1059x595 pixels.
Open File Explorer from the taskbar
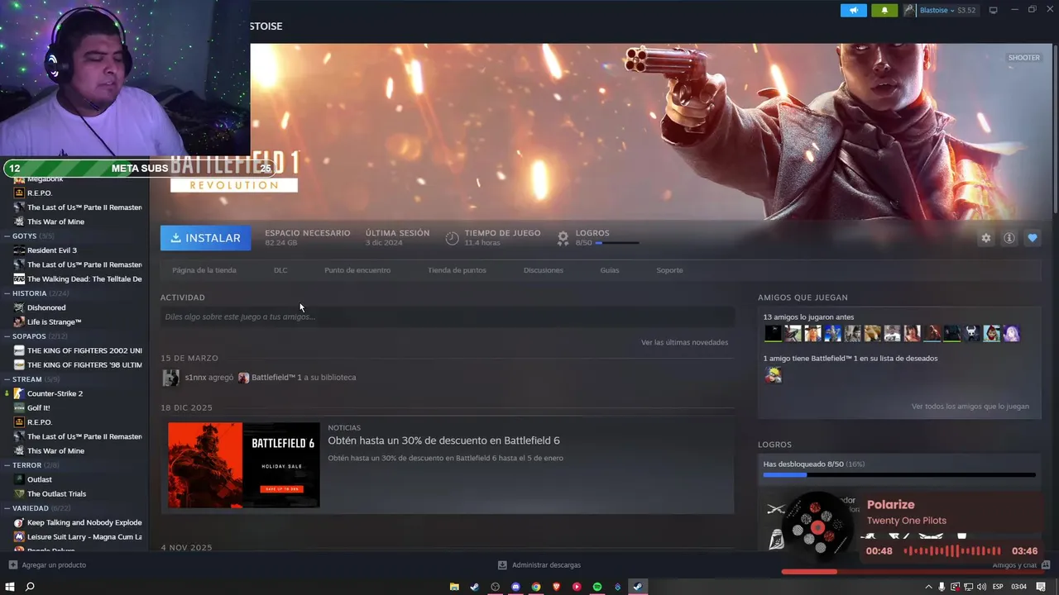click(x=454, y=587)
